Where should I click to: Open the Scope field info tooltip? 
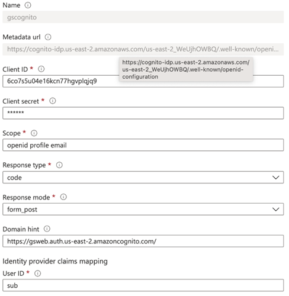[34, 133]
